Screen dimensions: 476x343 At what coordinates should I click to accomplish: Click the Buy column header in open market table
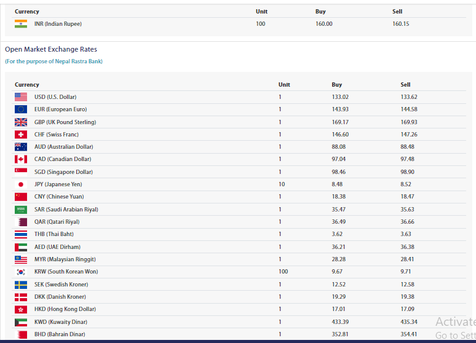tap(336, 85)
